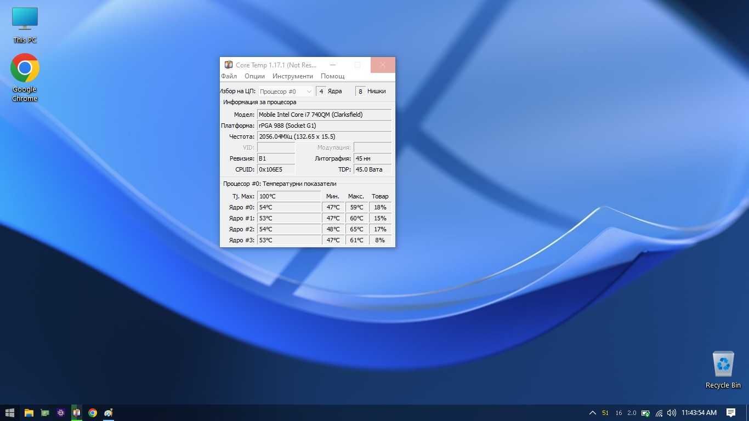Viewport: 749px width, 421px height.
Task: Open the Опции menu
Action: pyautogui.click(x=254, y=76)
